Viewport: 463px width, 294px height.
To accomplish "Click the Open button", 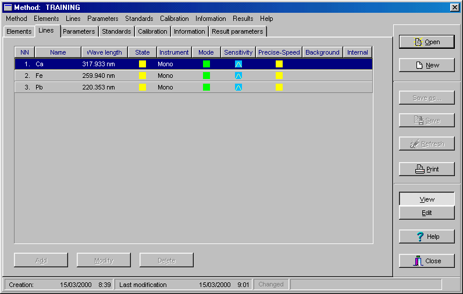I will pos(427,42).
